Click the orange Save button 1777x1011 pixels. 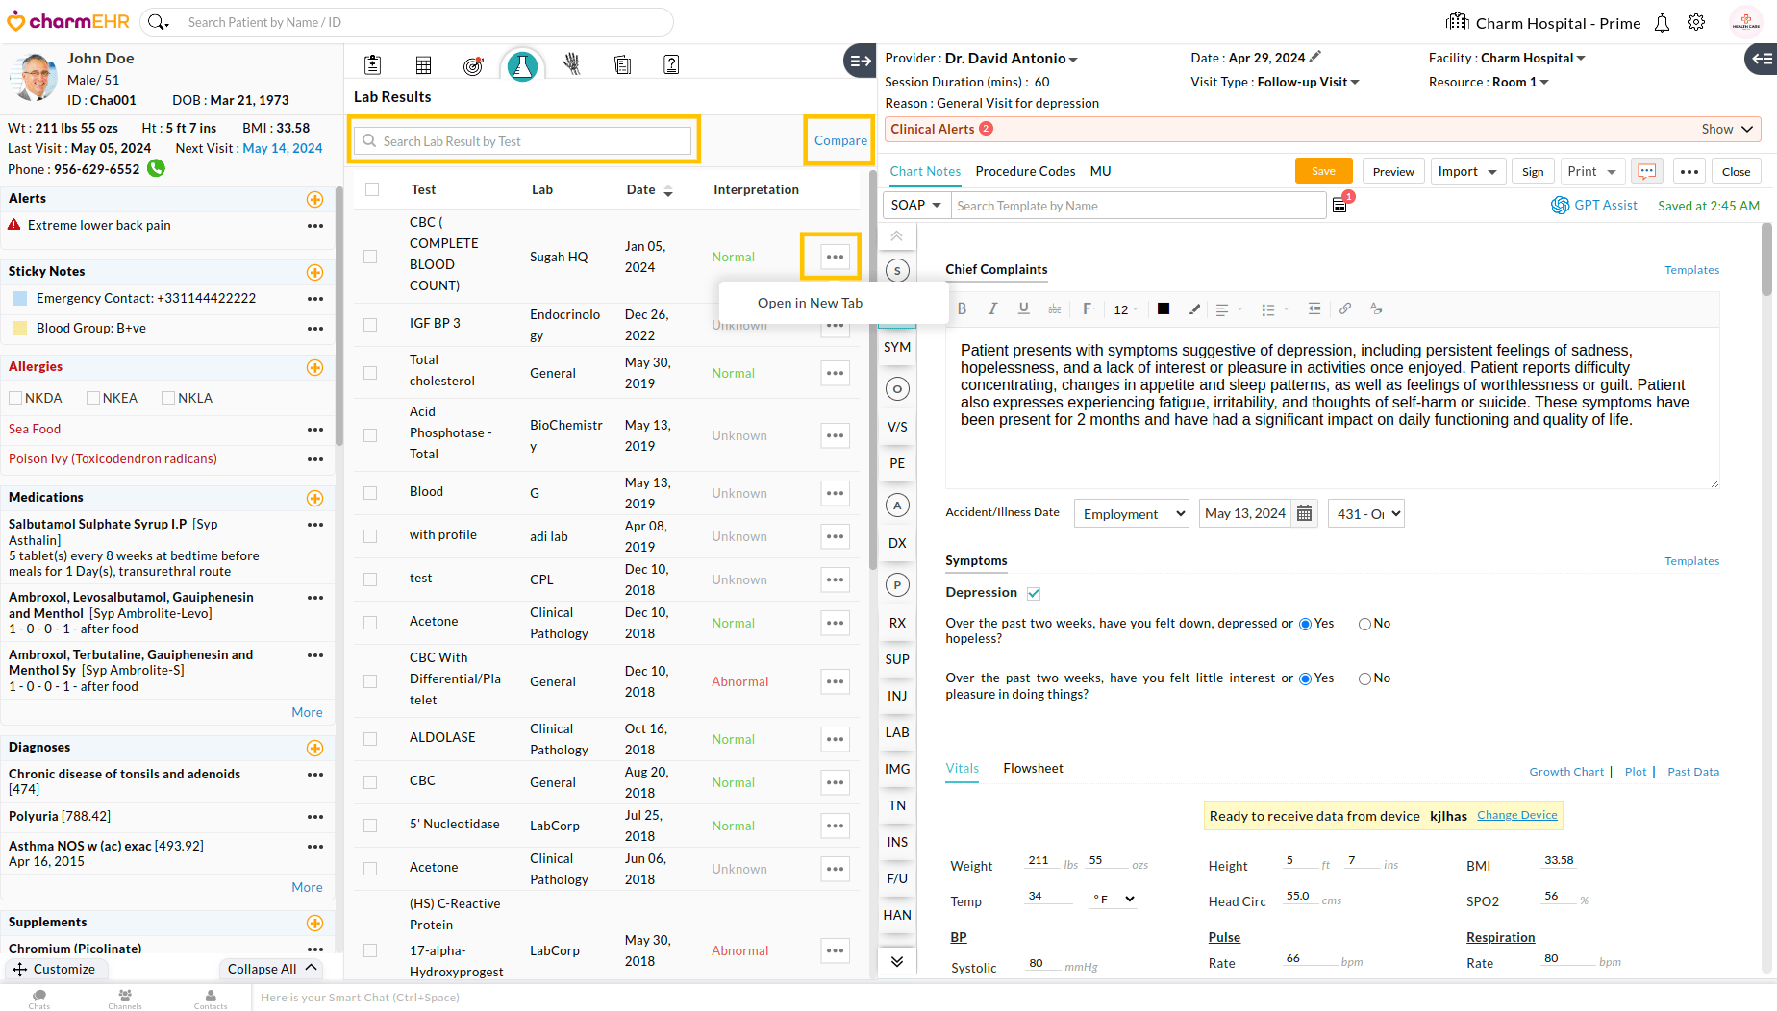click(x=1323, y=171)
